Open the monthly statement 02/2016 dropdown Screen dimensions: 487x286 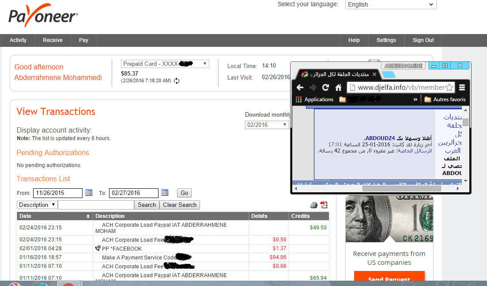267,125
